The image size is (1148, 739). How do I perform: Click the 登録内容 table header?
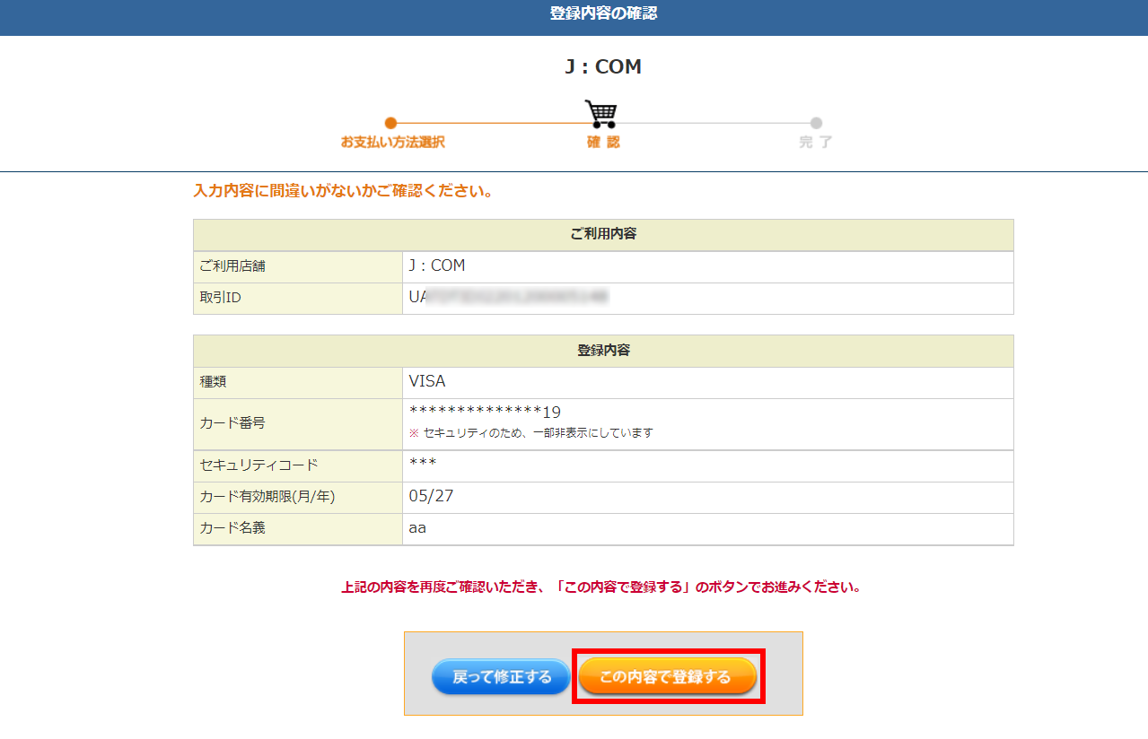pos(603,351)
